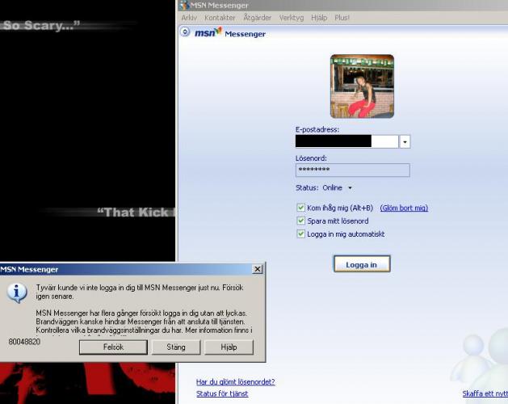Open the Kontakter menu
The width and height of the screenshot is (508, 404).
point(220,18)
